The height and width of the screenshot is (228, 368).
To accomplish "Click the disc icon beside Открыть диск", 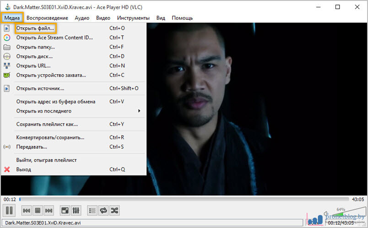I will pyautogui.click(x=7, y=56).
